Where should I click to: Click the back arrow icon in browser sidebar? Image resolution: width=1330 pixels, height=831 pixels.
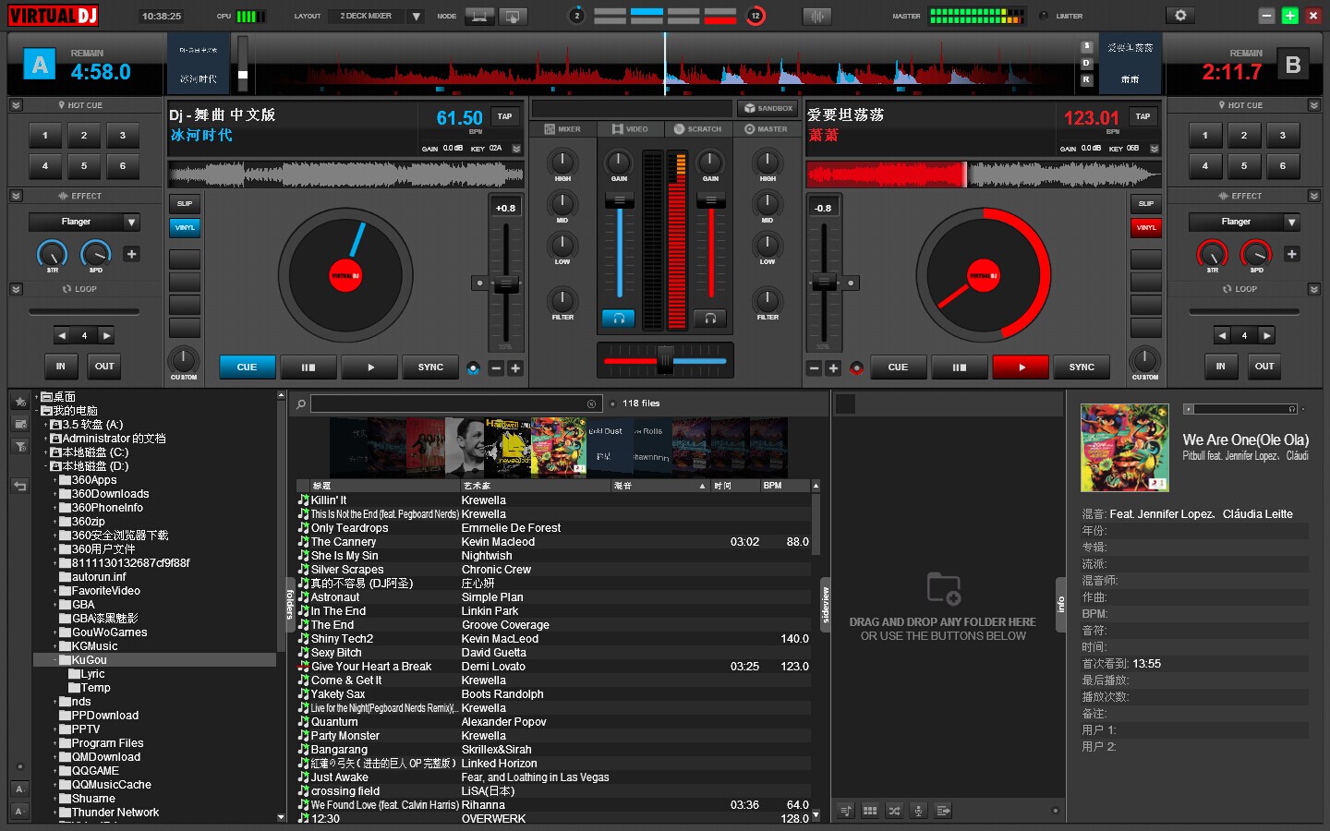click(x=19, y=486)
